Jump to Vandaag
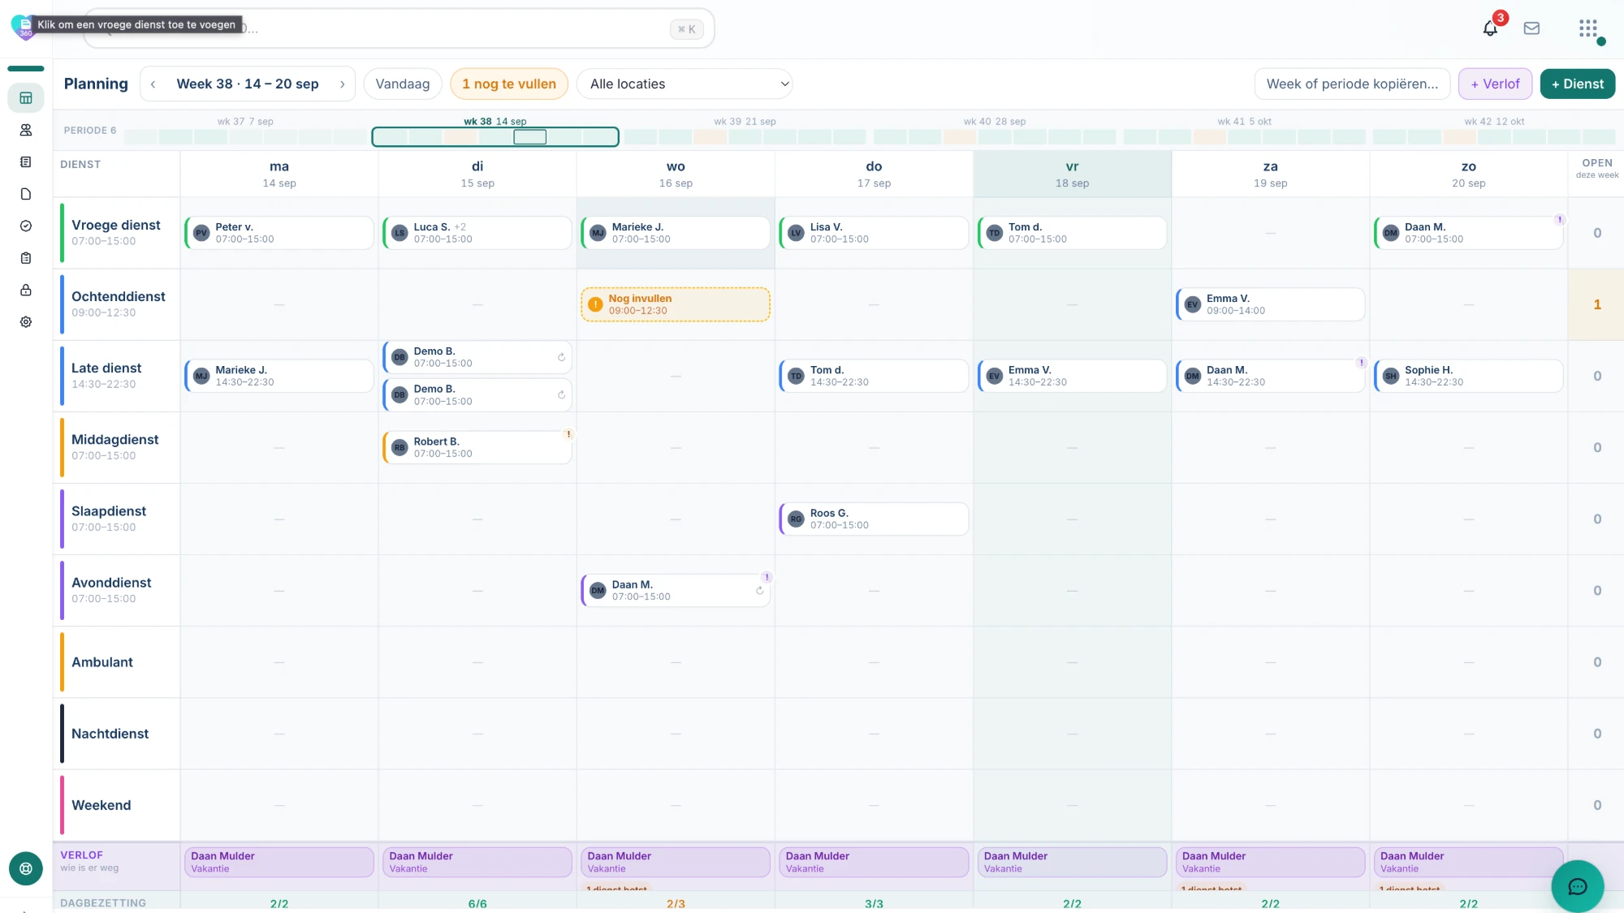 [x=403, y=84]
